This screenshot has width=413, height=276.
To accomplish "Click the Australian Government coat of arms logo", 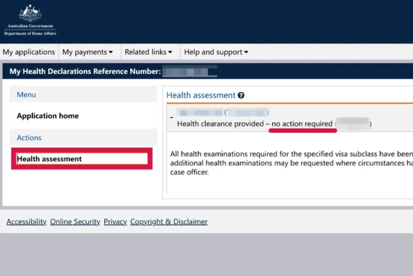I will pyautogui.click(x=30, y=20).
